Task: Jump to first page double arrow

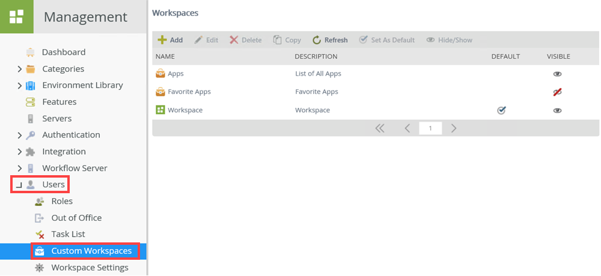Action: [380, 128]
